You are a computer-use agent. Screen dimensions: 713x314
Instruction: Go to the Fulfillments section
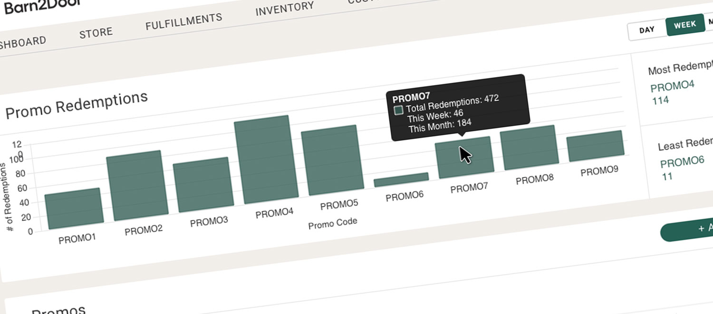click(183, 18)
